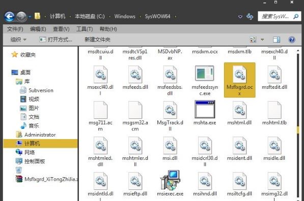Click the refresh icon
Viewport: 304px width, 201px height.
click(250, 16)
